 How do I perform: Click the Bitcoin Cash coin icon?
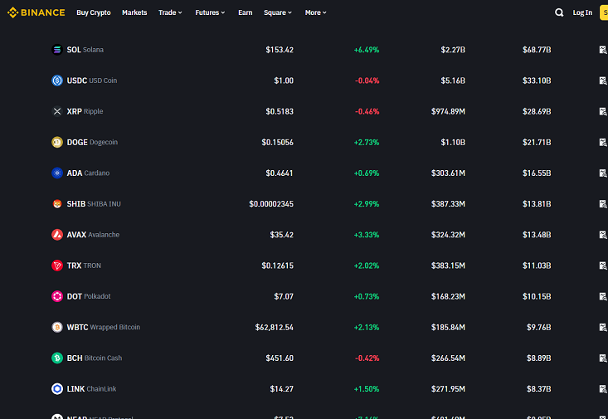pyautogui.click(x=57, y=358)
